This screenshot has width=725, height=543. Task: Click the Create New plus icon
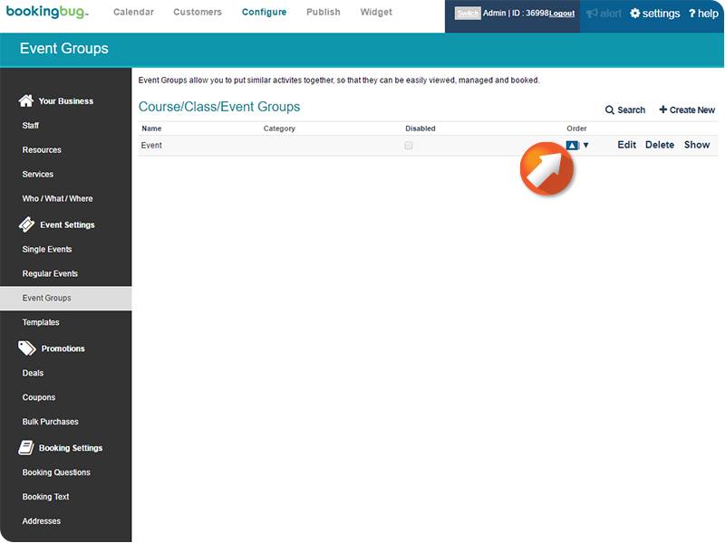(x=662, y=110)
